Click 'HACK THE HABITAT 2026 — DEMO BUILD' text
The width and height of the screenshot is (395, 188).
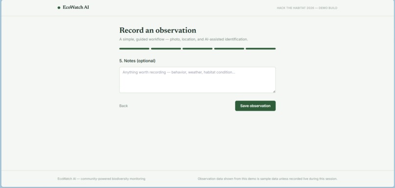pos(307,8)
